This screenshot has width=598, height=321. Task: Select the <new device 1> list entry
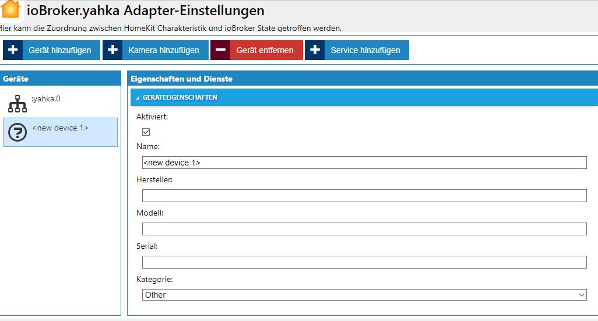coord(60,132)
